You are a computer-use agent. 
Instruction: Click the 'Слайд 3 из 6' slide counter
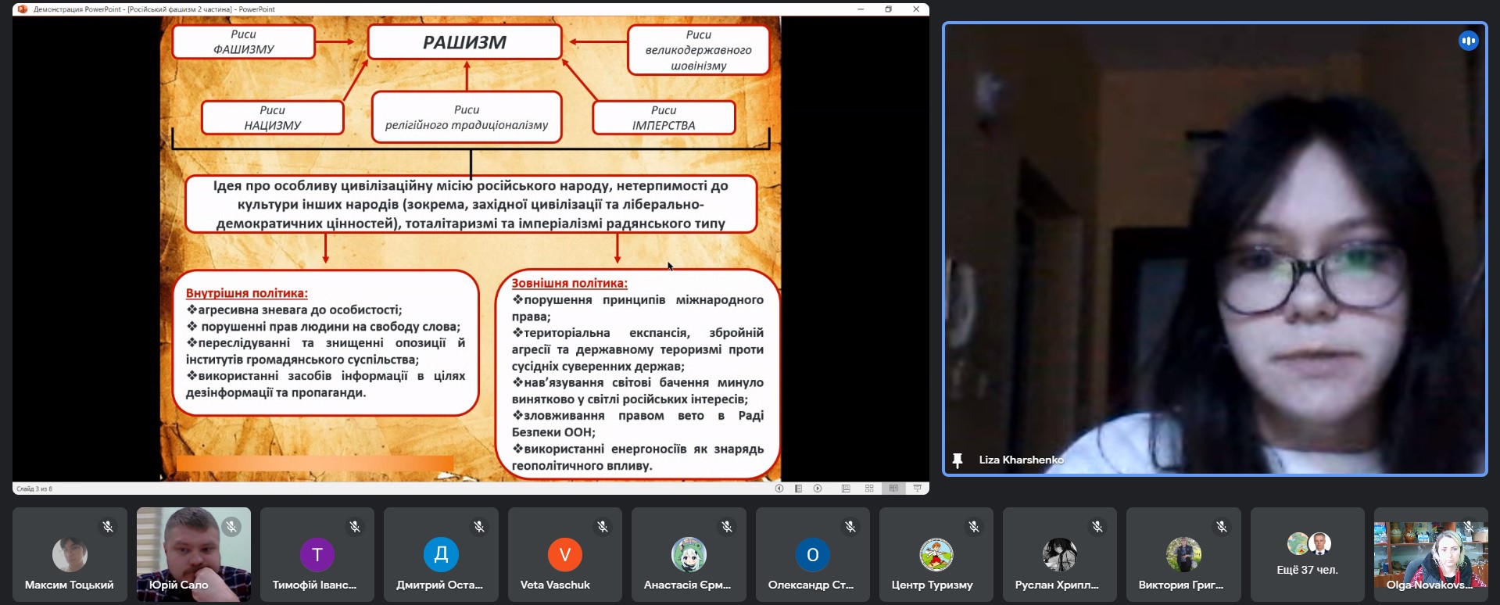coord(34,489)
